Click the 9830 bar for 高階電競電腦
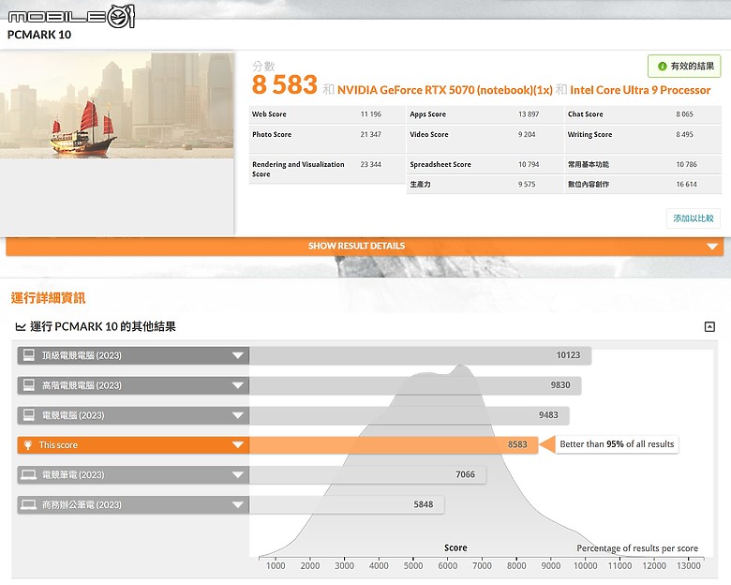This screenshot has height=585, width=731. coord(415,385)
